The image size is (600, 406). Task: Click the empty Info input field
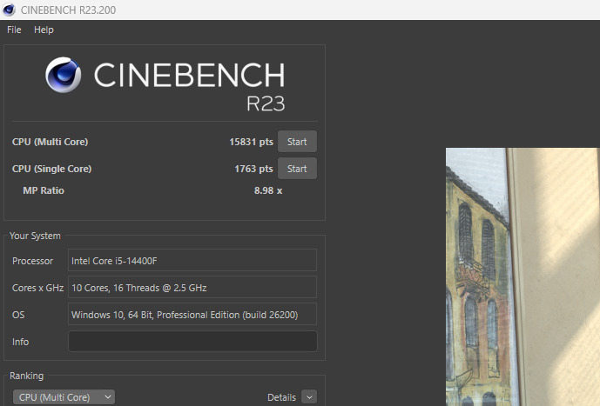pyautogui.click(x=192, y=341)
